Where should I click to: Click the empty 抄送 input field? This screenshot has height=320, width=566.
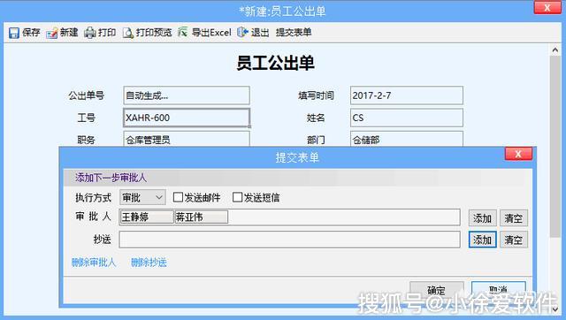289,240
